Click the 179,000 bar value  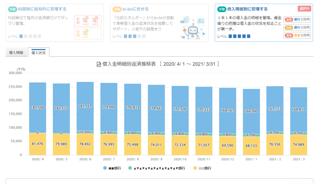[109, 107]
